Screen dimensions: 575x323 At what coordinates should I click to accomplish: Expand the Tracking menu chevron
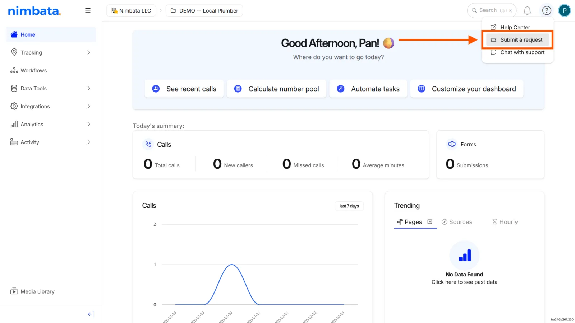pos(88,52)
